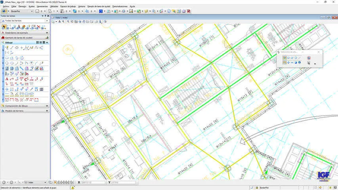Open the Help info icon in main toolbar
This screenshot has width=338, height=190.
point(169,11)
